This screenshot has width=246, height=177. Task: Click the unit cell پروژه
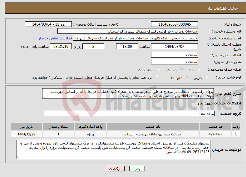tap(90, 134)
